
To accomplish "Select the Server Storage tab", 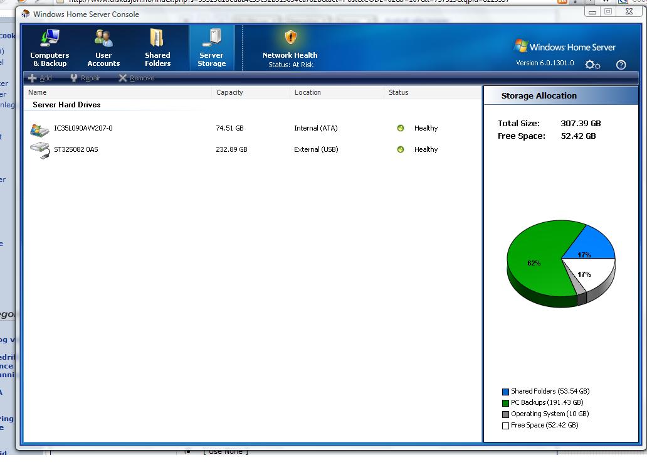I will tap(212, 48).
